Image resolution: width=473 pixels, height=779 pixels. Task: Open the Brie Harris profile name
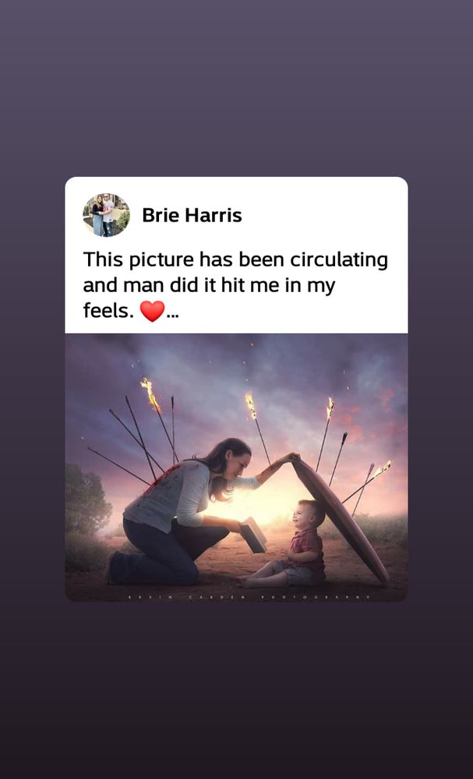pos(192,216)
